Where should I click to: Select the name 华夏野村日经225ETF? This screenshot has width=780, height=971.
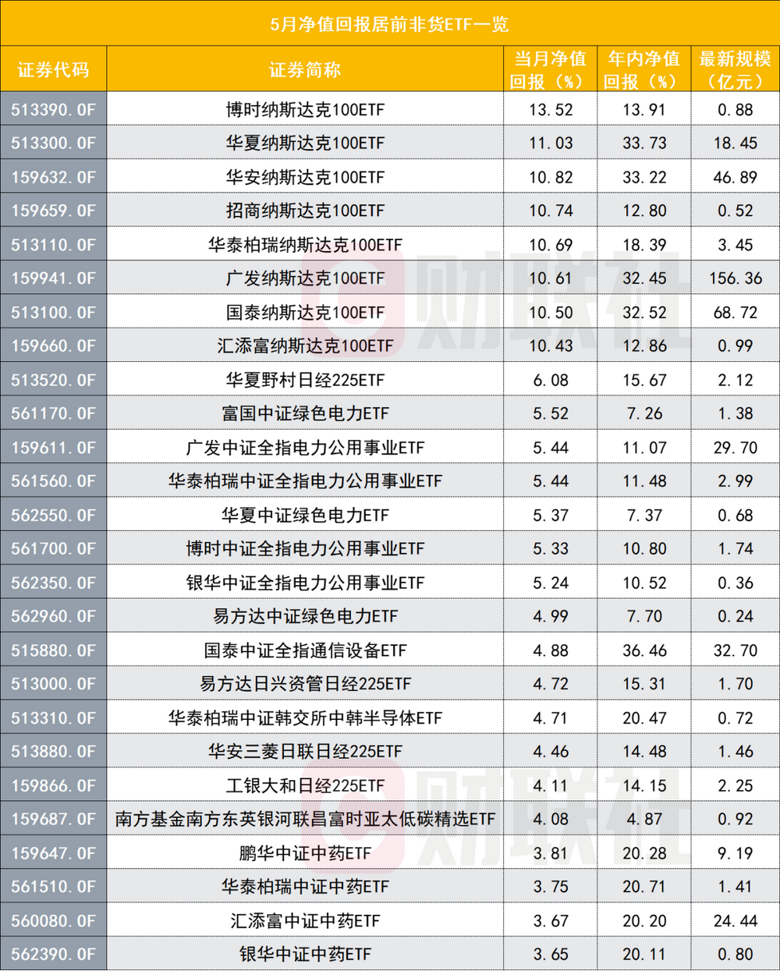point(305,381)
